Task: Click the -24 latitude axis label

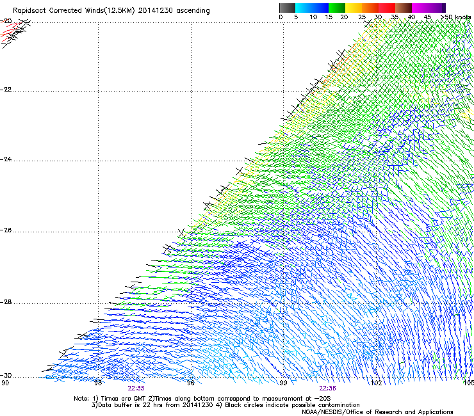Action: pyautogui.click(x=6, y=159)
